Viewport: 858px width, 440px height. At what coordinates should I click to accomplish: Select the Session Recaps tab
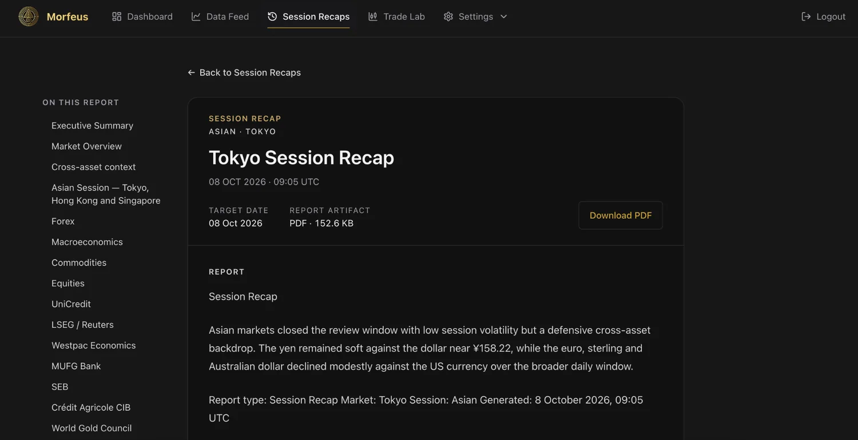coord(309,17)
